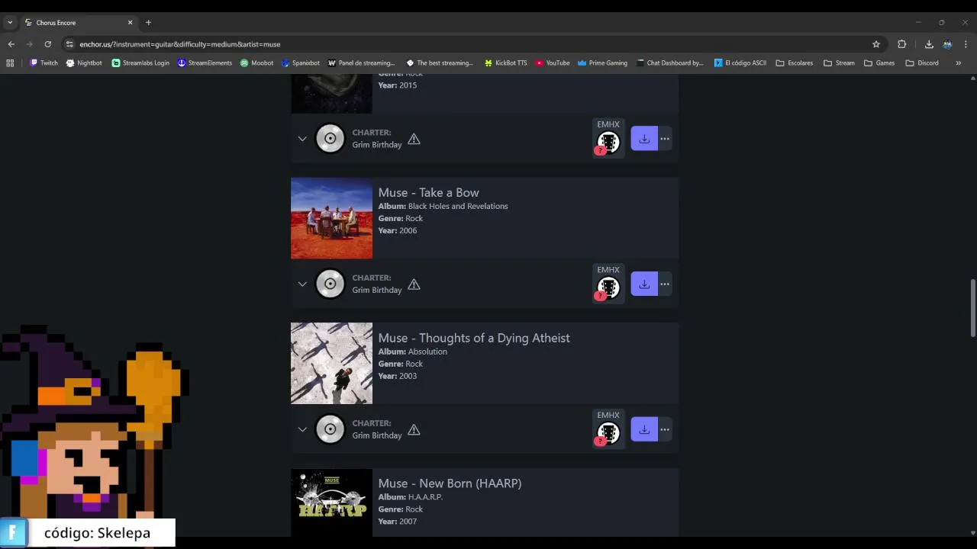977x549 pixels.
Task: Click the page vertical scrollbar thumb
Action: 972,308
